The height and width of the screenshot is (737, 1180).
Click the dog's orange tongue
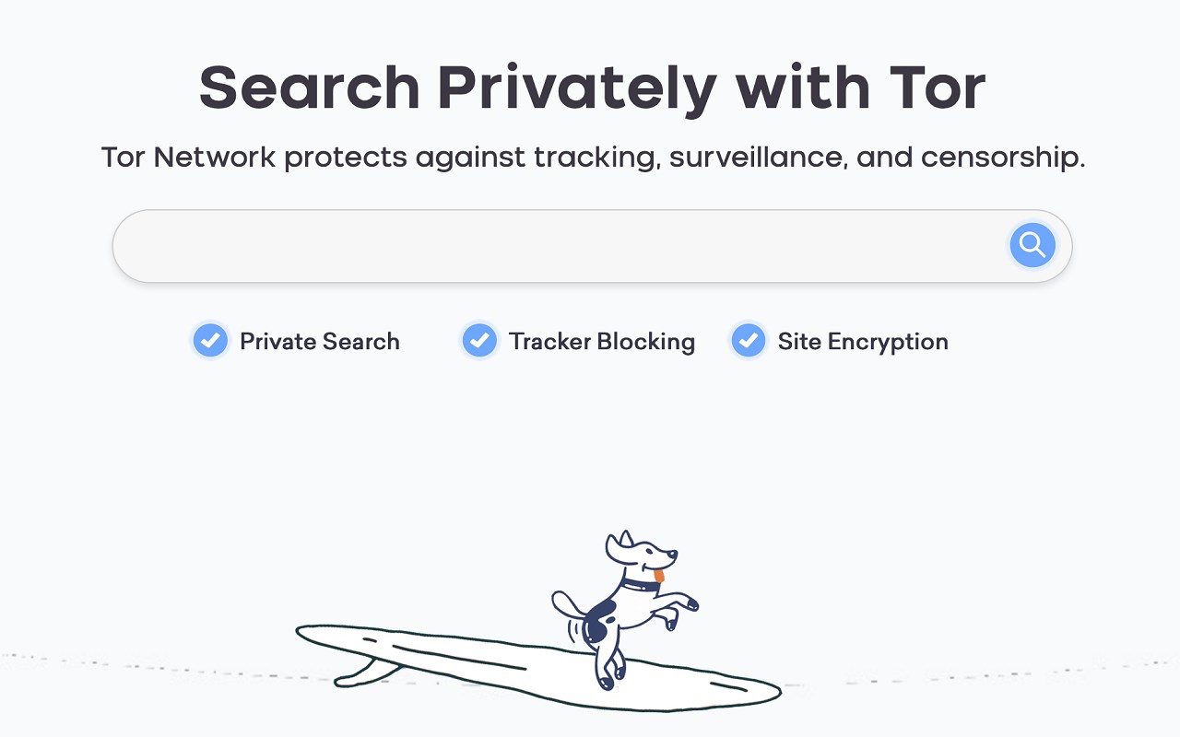coord(658,577)
